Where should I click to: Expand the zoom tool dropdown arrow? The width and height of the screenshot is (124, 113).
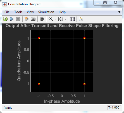[56, 19]
